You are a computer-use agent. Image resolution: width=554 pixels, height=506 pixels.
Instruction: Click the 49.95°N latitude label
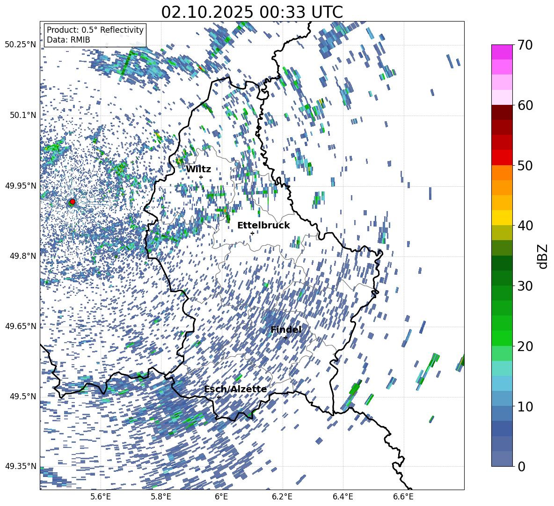point(21,185)
